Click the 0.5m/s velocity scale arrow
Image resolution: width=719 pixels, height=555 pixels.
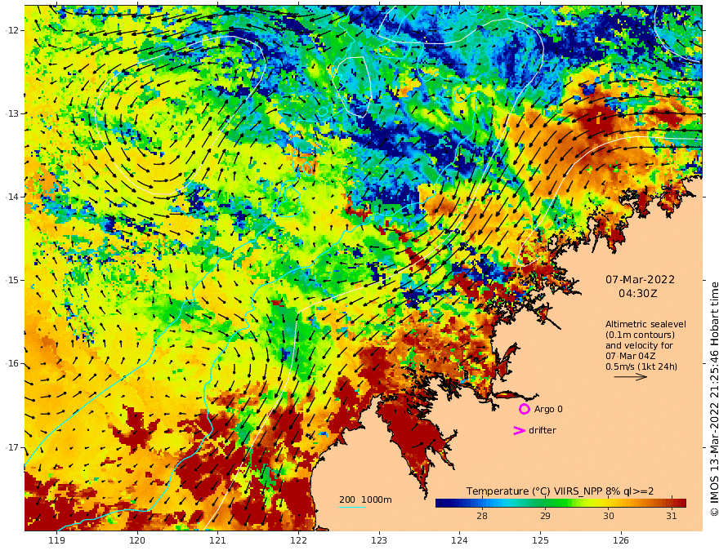point(630,377)
